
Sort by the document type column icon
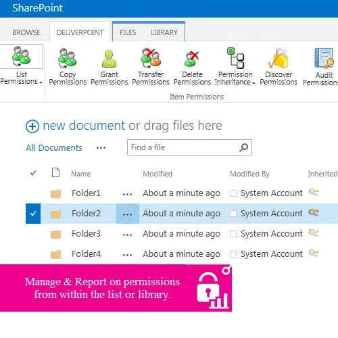pyautogui.click(x=55, y=172)
